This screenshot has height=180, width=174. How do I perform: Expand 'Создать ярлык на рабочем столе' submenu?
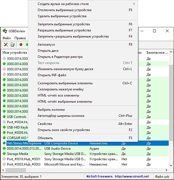pyautogui.click(x=83, y=4)
